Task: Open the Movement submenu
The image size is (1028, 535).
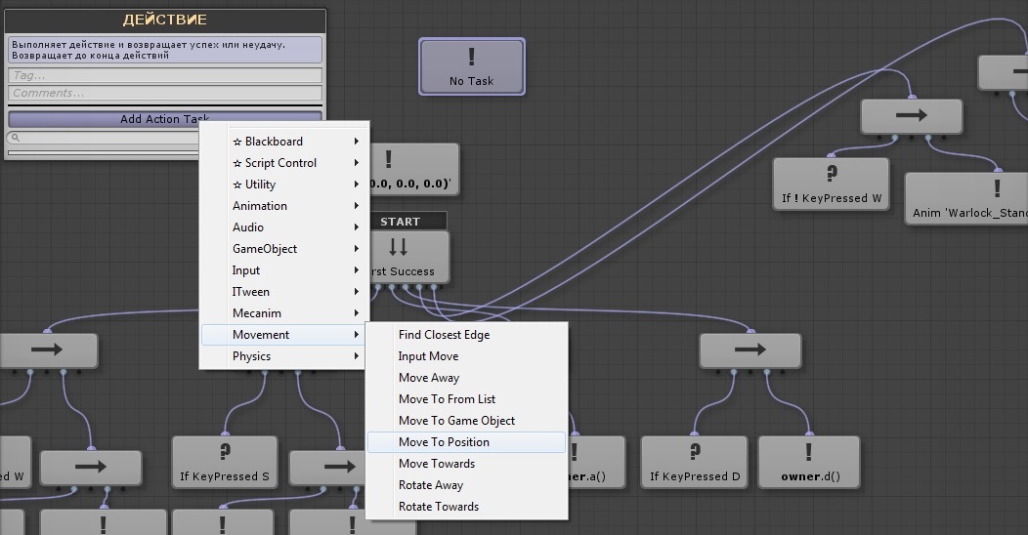Action: 284,335
